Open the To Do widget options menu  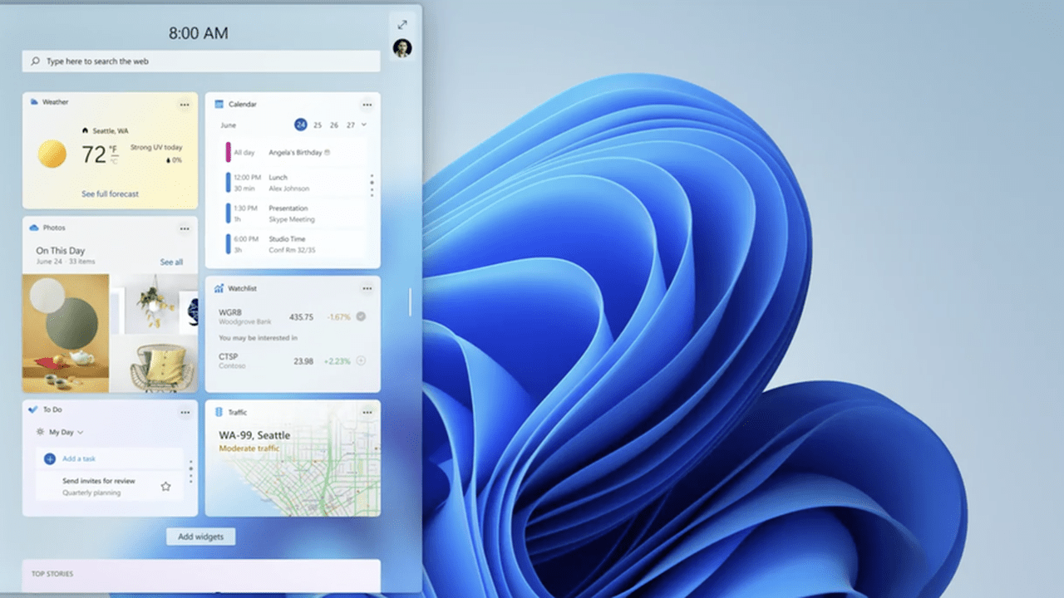[185, 412]
